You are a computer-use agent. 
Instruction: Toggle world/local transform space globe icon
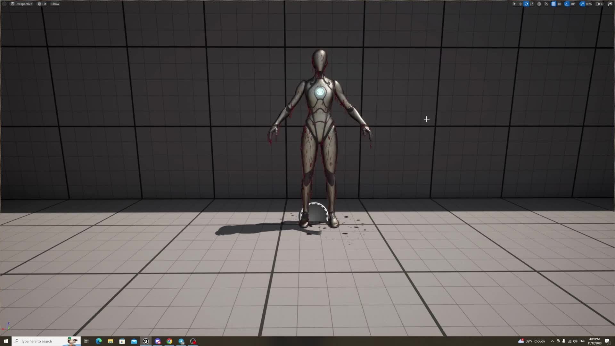point(539,4)
